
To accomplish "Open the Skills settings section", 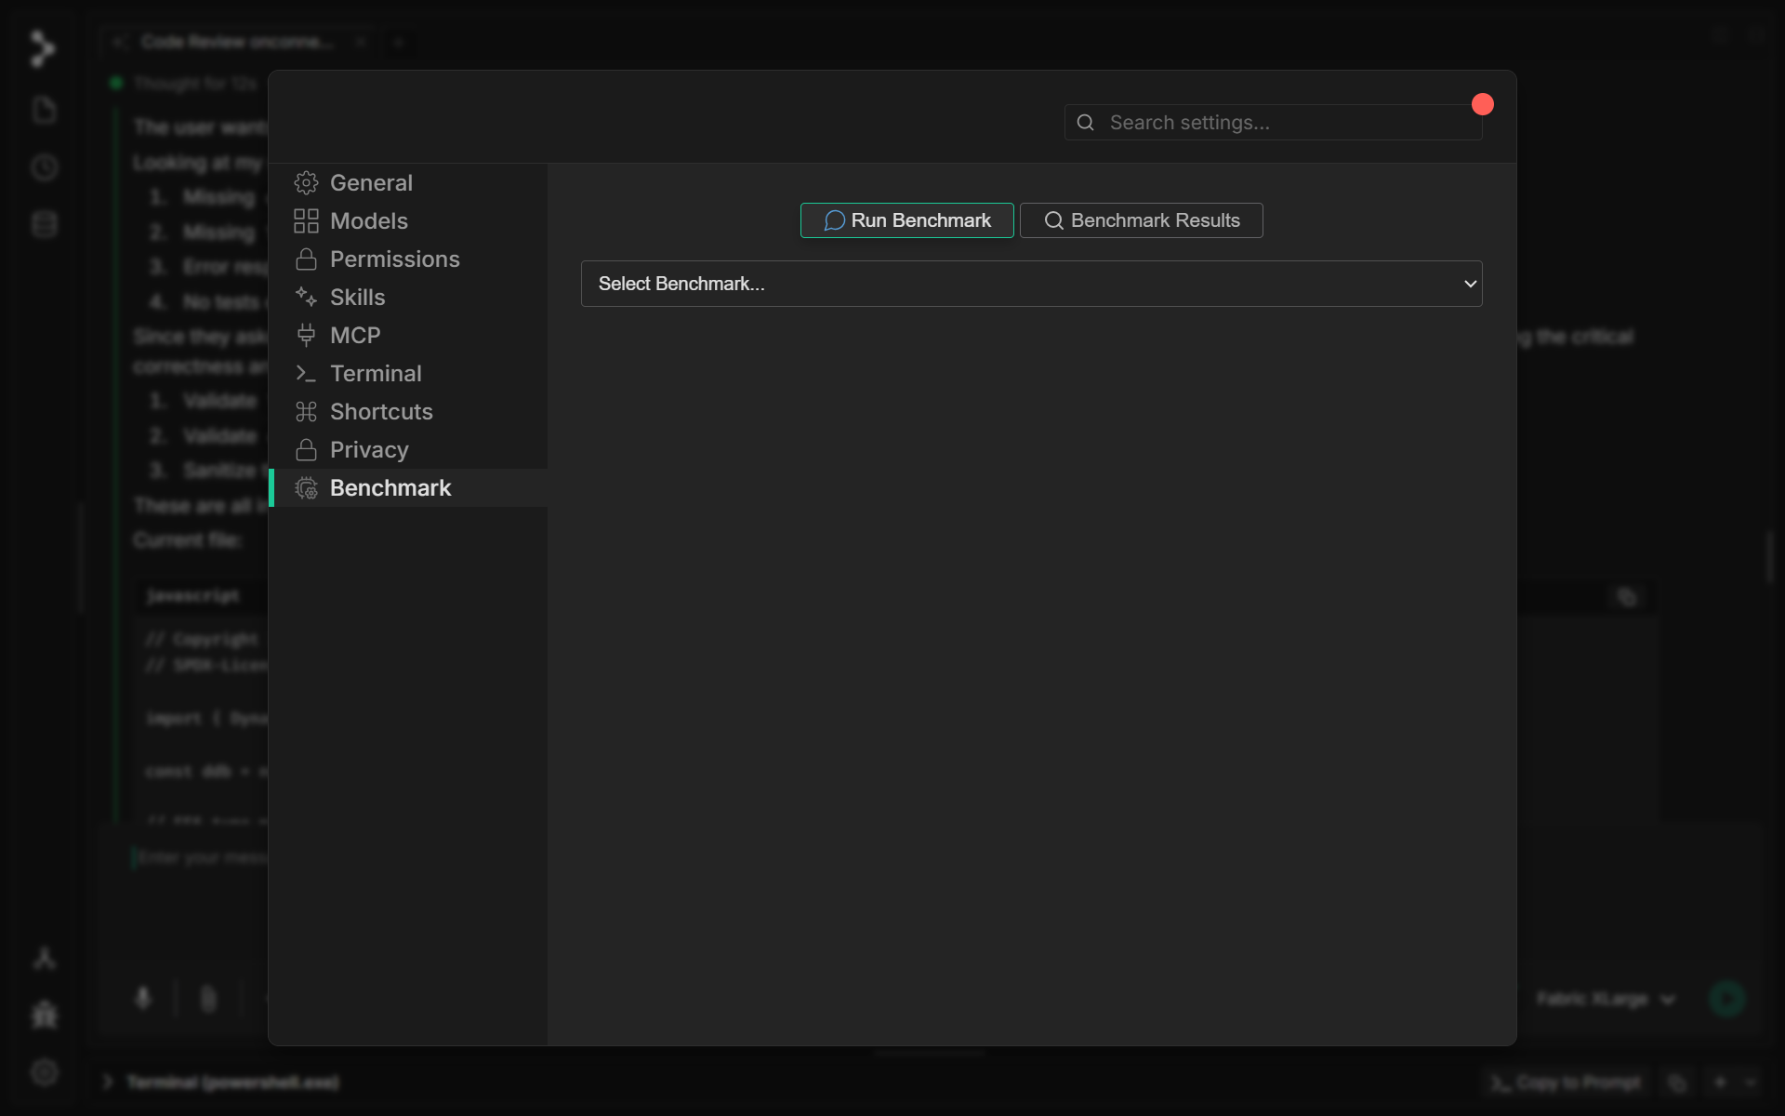I will tap(408, 298).
